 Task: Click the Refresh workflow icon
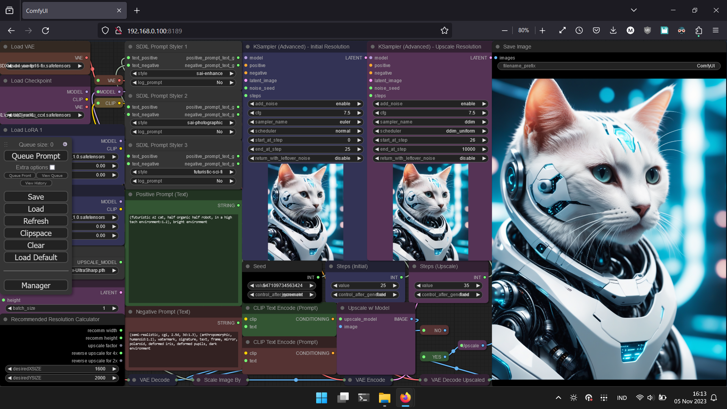point(36,221)
